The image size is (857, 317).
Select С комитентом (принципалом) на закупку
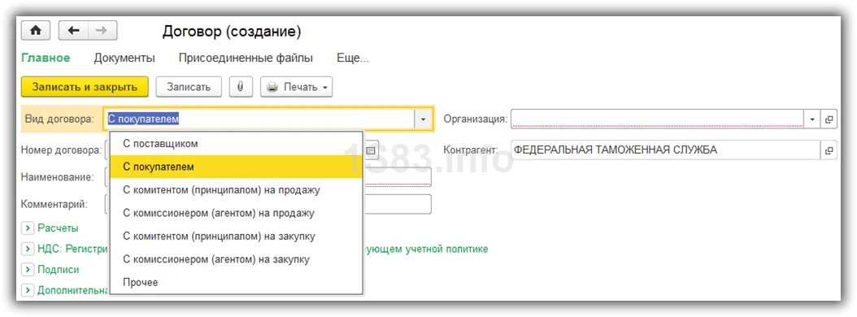(236, 236)
